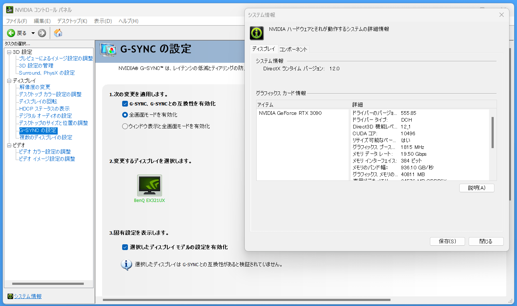Select デスクトップのサイズと位置の調整 in tree
The width and height of the screenshot is (517, 306).
pyautogui.click(x=53, y=123)
